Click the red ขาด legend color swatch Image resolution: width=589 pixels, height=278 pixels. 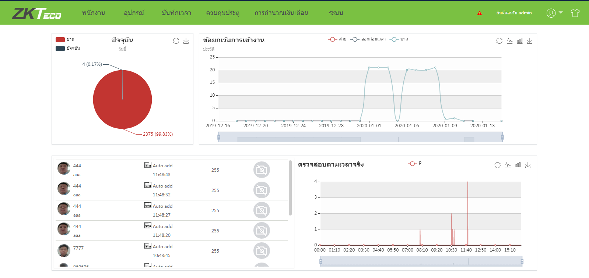pos(60,40)
